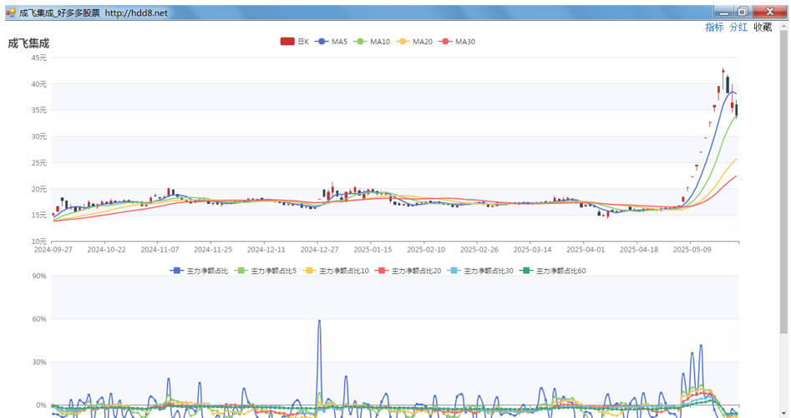Click the 2025-04-01 axis date label
Screen dimensions: 791x418
click(x=586, y=249)
